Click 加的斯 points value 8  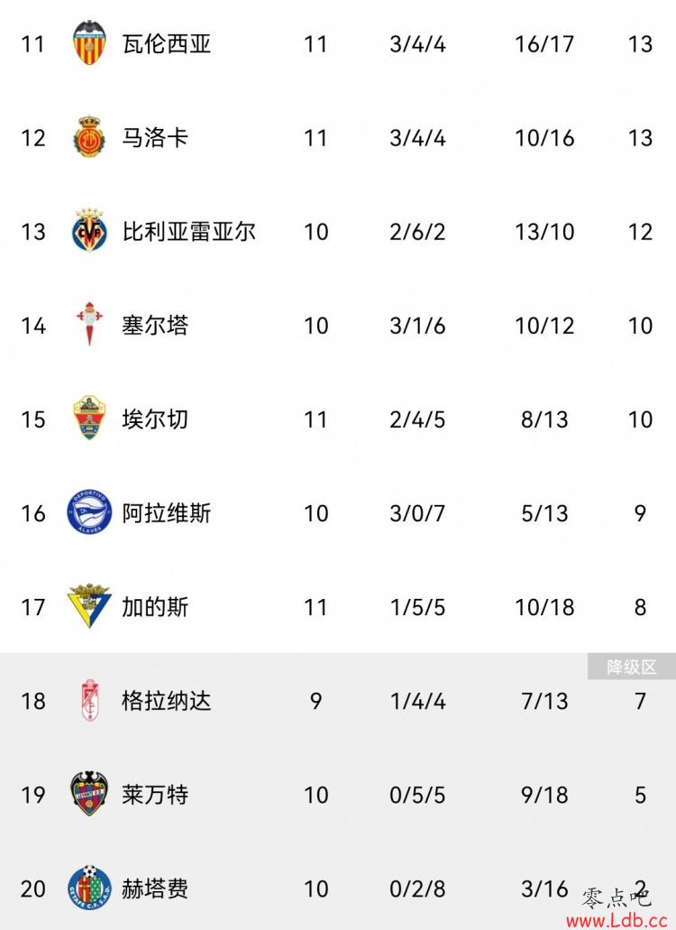640,607
